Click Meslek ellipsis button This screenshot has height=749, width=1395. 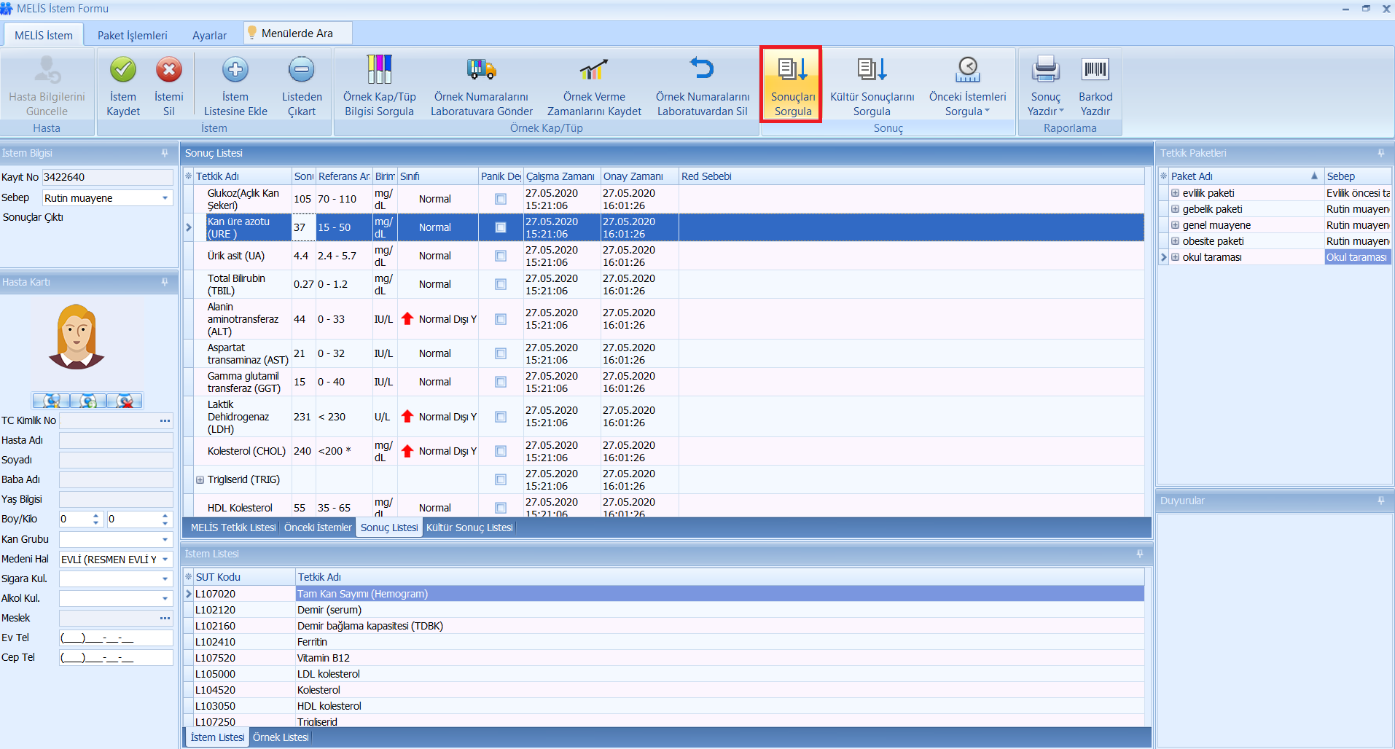pyautogui.click(x=165, y=618)
